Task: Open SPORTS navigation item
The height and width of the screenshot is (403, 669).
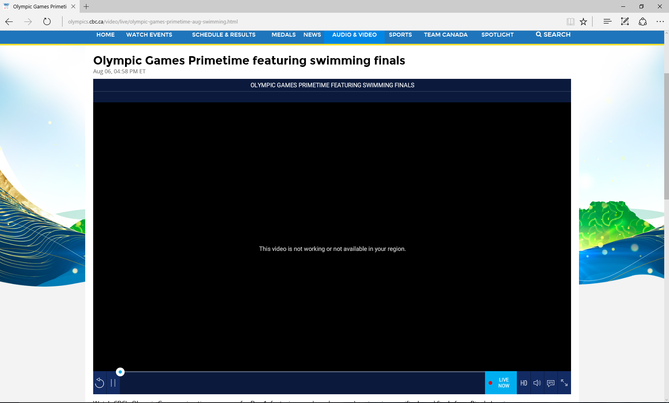Action: coord(400,35)
